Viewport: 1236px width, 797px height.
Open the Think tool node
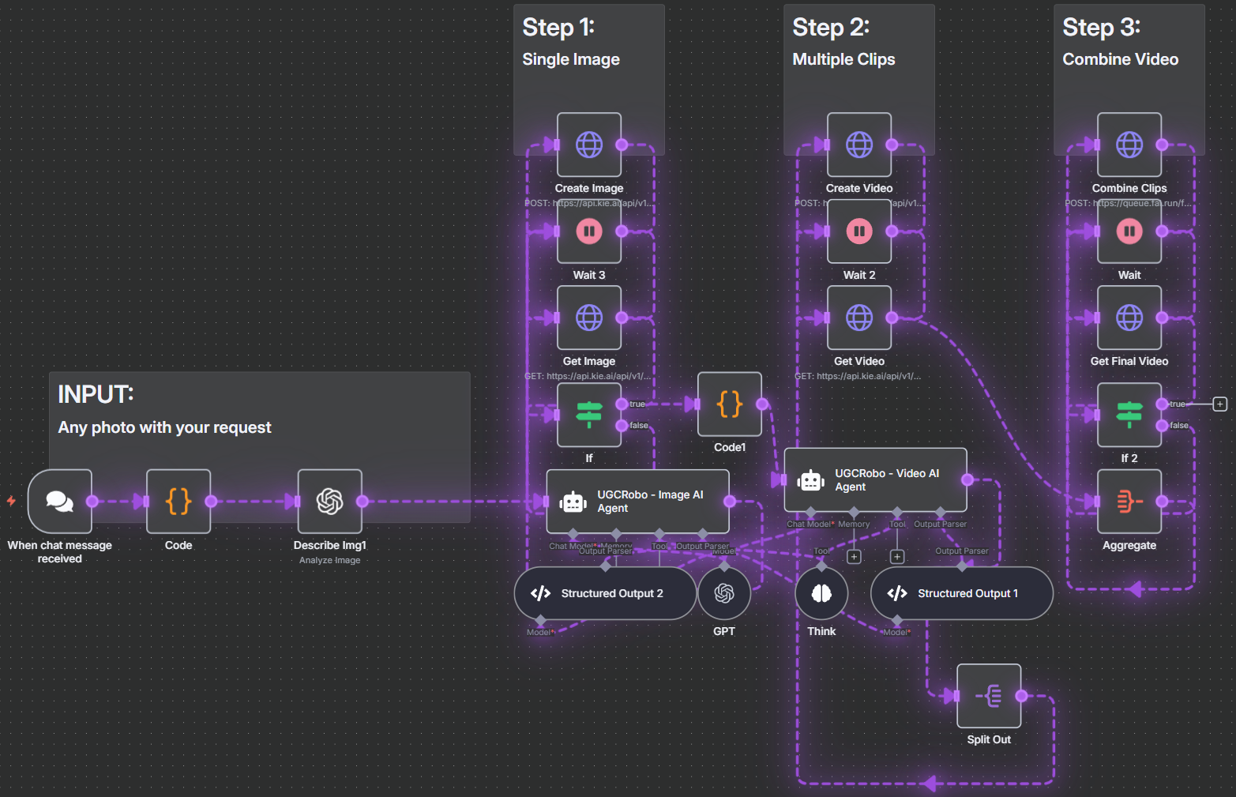point(821,593)
